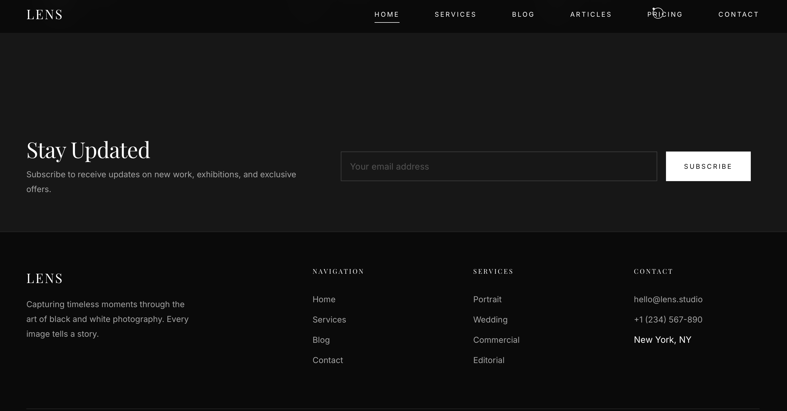Focus the email address input field
This screenshot has height=411, width=787.
(499, 166)
